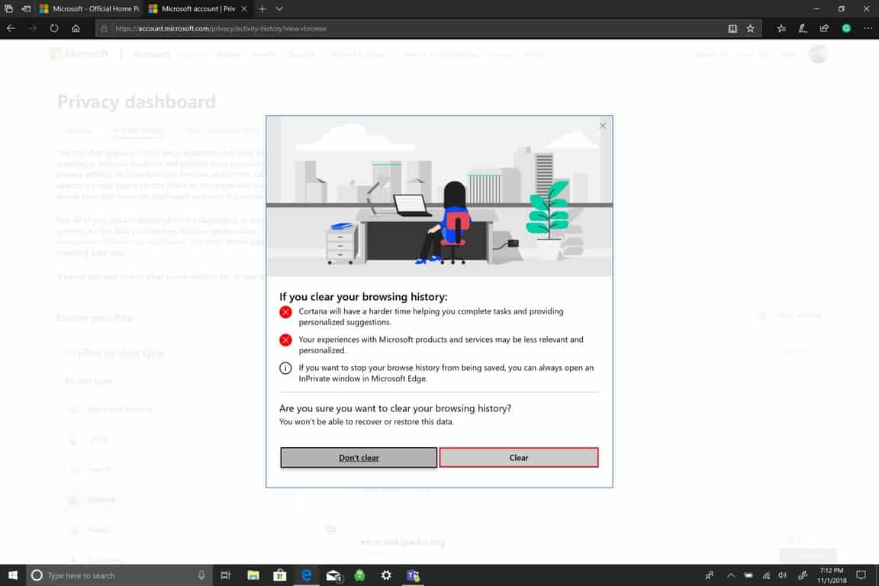
Task: Open the green extension icon in Edge toolbar
Action: pos(846,28)
